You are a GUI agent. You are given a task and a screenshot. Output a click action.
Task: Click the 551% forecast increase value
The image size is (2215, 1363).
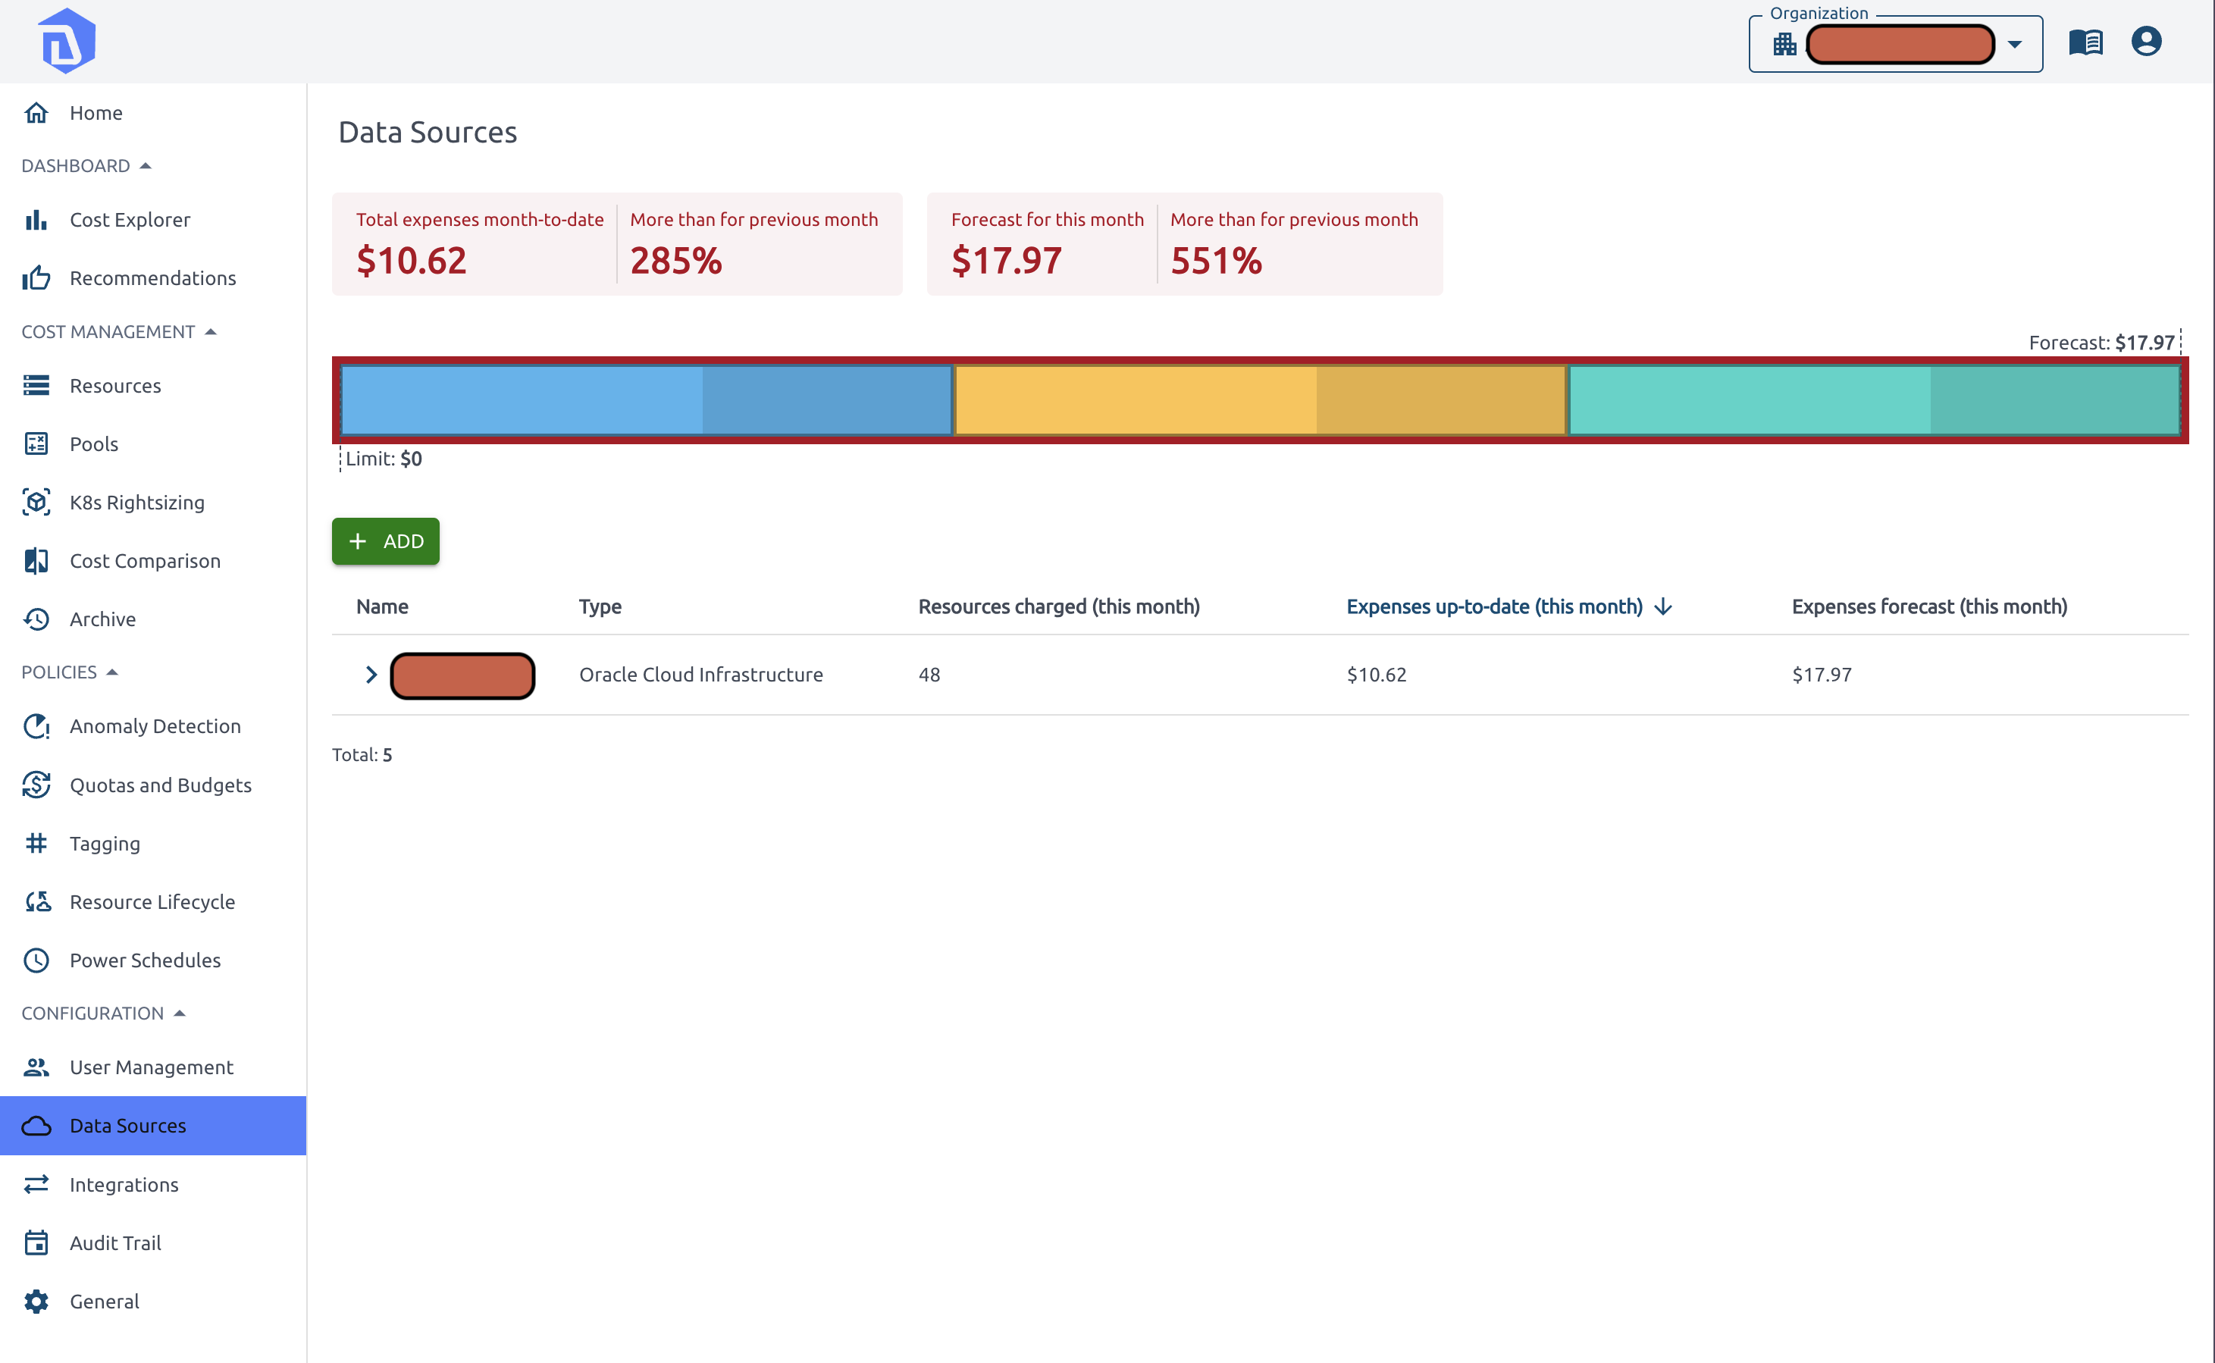[1216, 261]
